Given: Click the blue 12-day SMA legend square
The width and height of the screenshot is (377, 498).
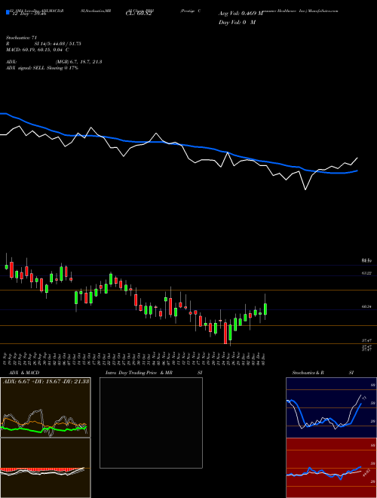Looking at the screenshot, I should 8,12.
